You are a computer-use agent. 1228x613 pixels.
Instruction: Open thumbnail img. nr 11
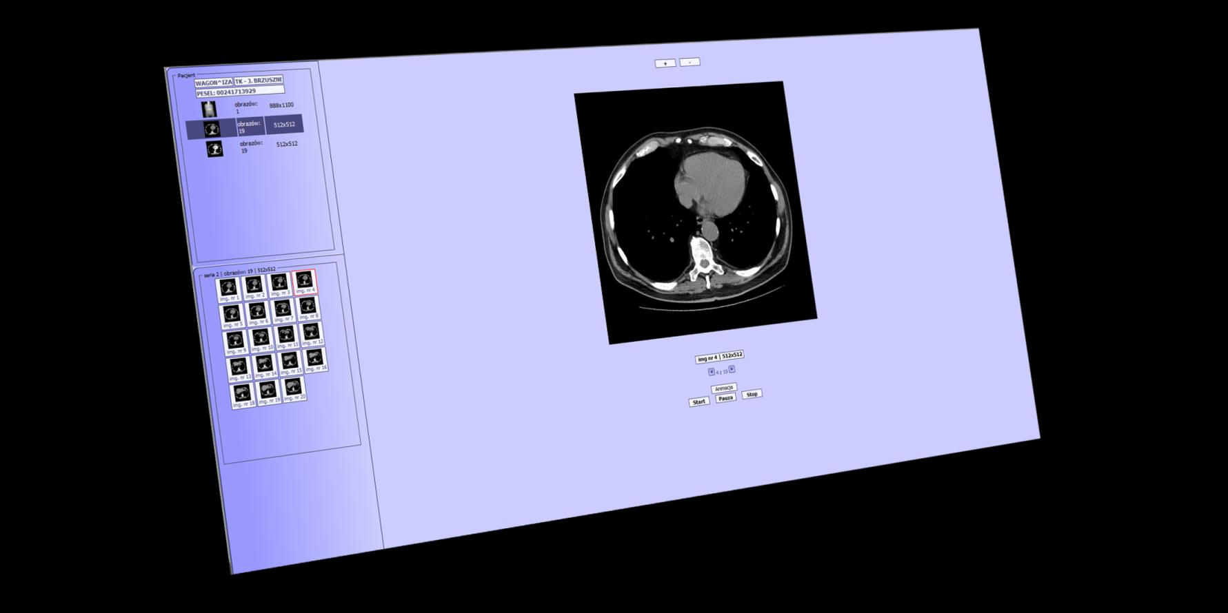pyautogui.click(x=286, y=336)
